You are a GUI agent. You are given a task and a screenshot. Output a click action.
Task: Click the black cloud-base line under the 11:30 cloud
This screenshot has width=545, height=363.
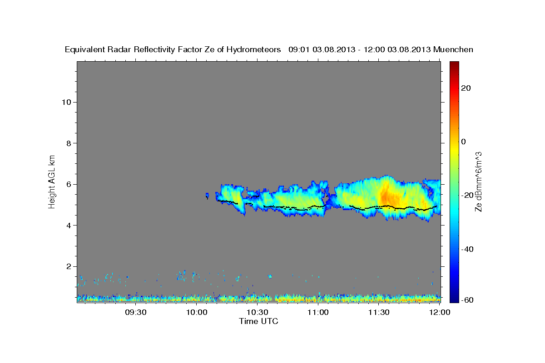[386, 207]
